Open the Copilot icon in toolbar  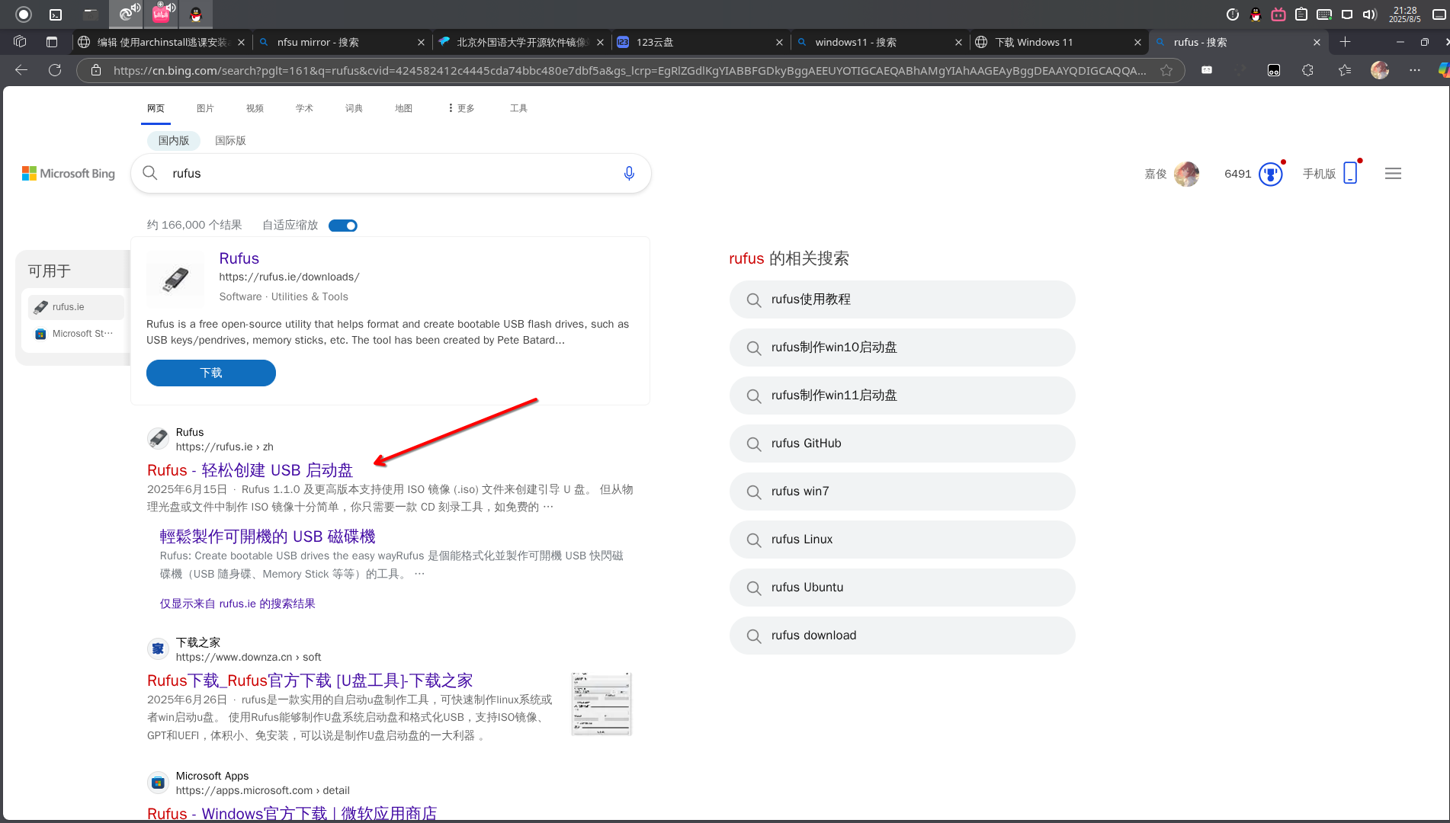(1443, 70)
